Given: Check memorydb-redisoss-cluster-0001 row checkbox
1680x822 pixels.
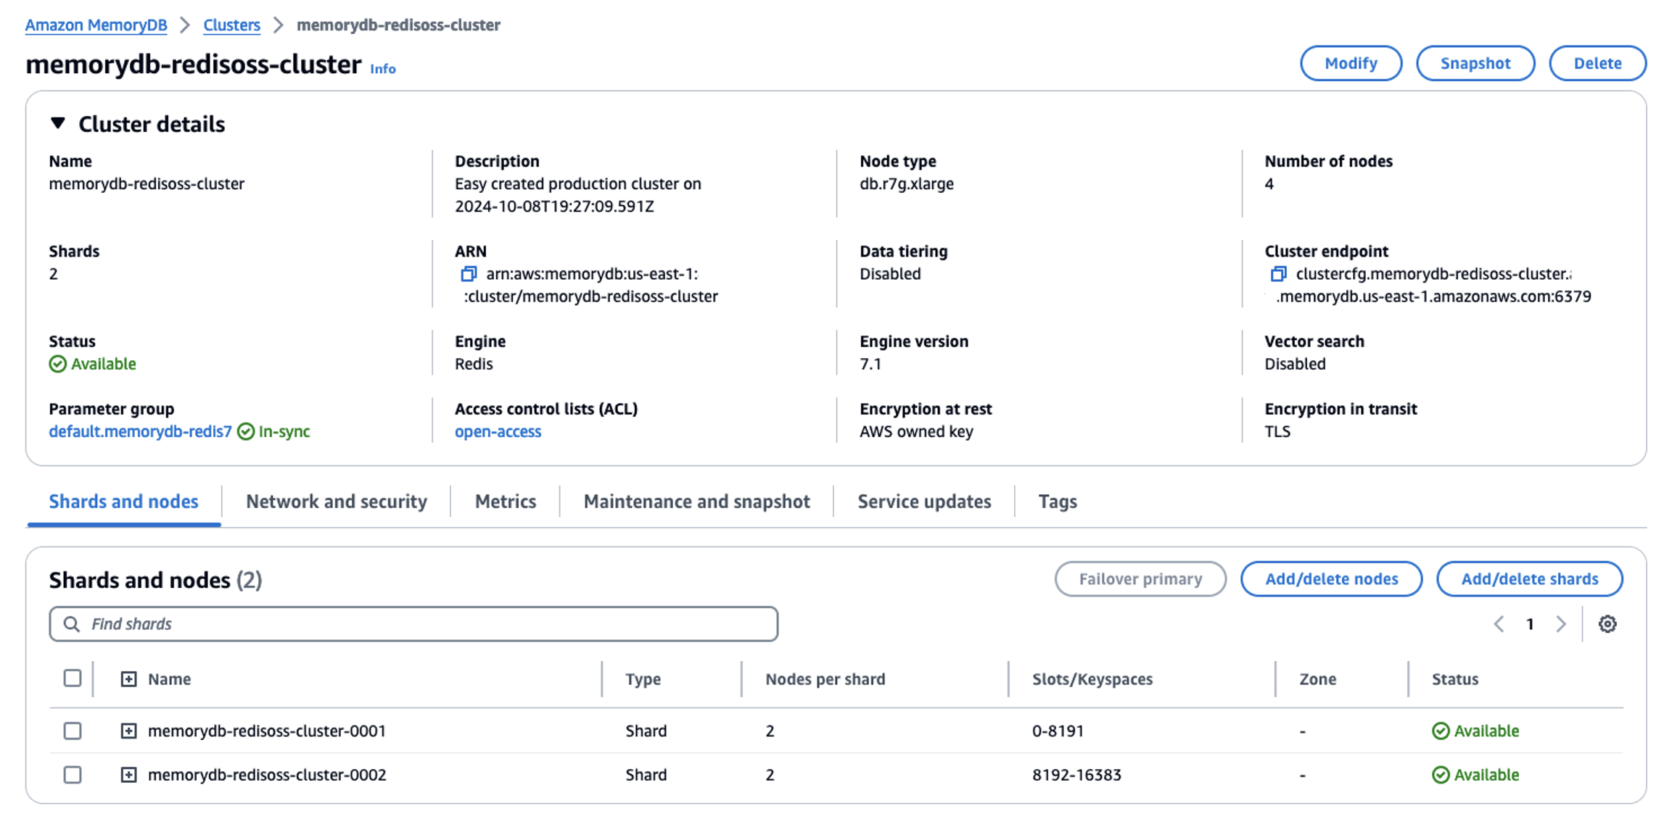Looking at the screenshot, I should point(73,731).
